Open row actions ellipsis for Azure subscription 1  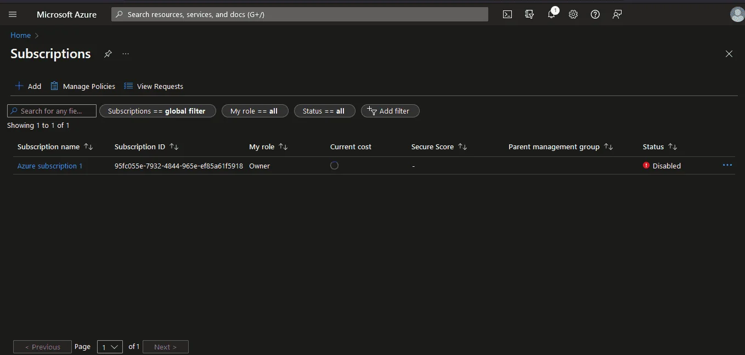click(727, 165)
